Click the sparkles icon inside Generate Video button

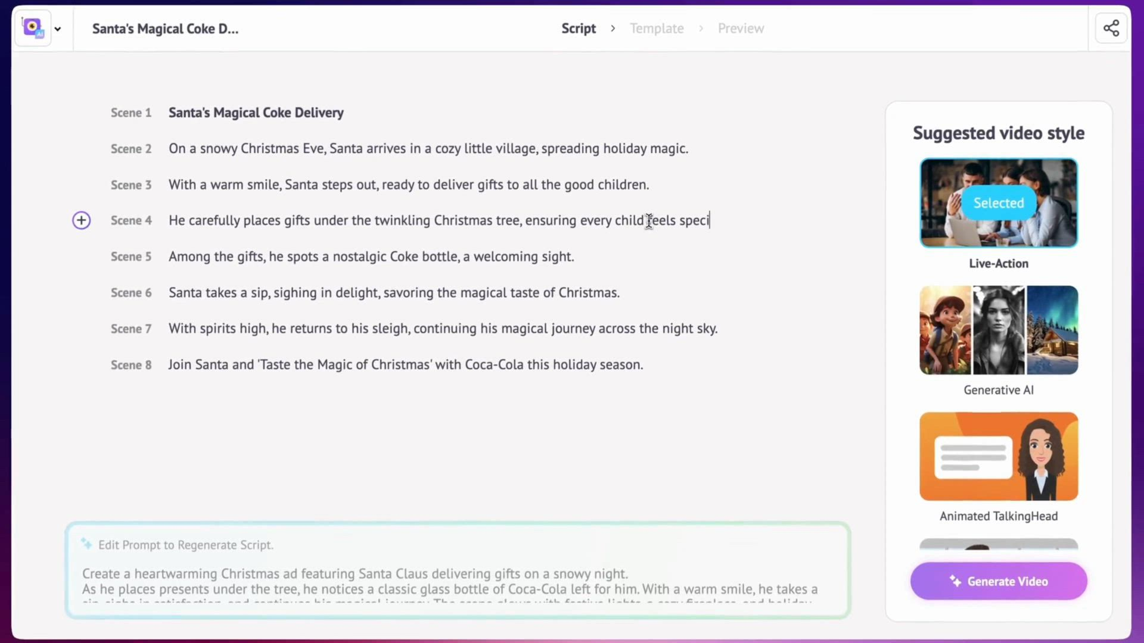[955, 581]
